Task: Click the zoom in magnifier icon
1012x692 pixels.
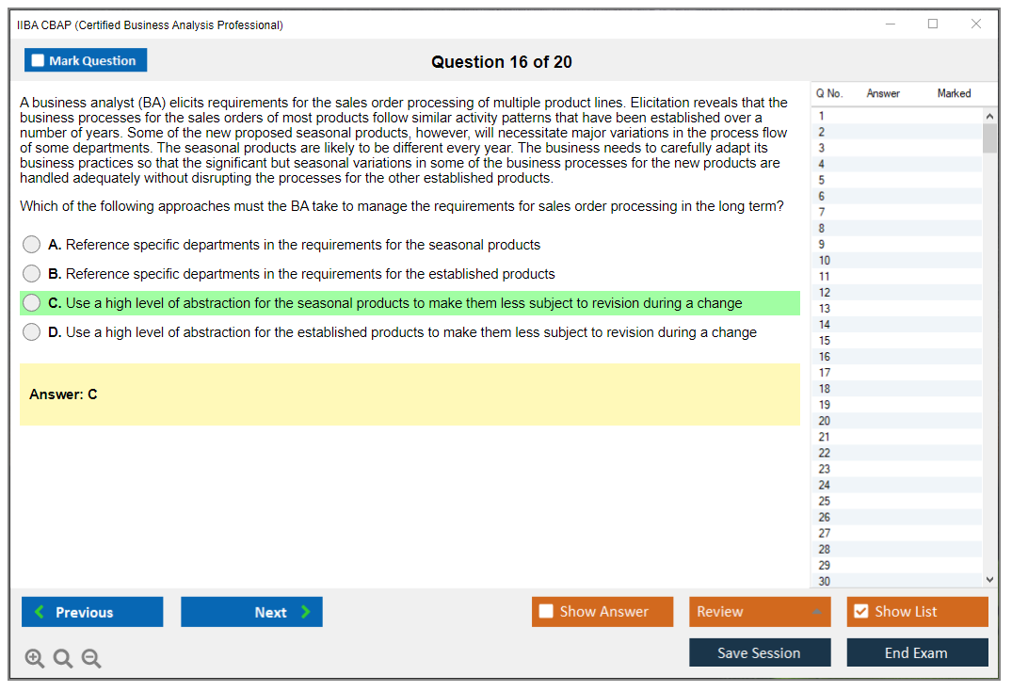Action: (x=35, y=659)
